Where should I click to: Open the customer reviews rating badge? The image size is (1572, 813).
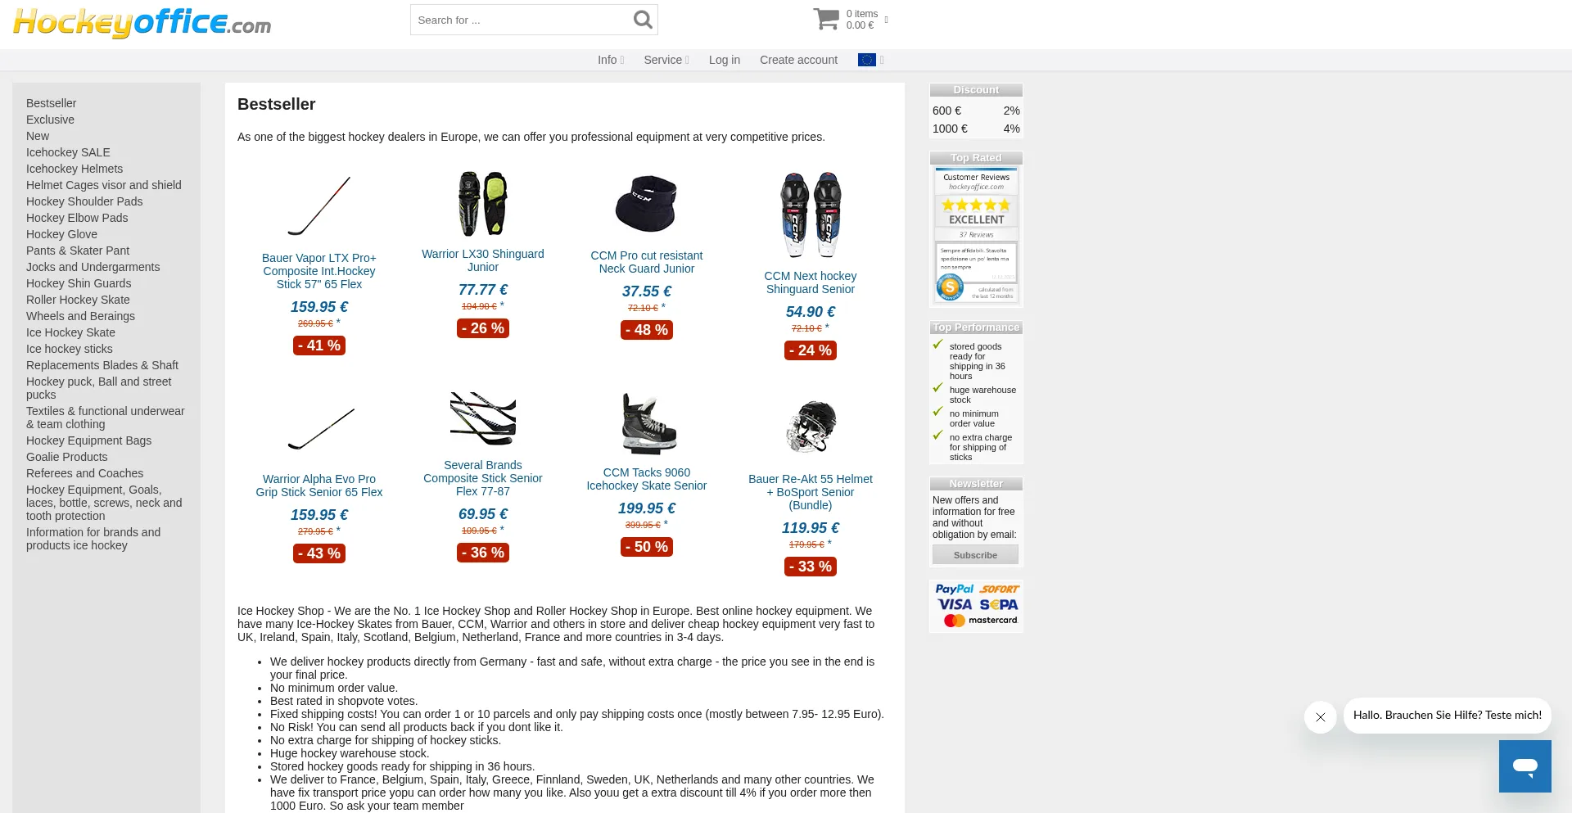[976, 236]
